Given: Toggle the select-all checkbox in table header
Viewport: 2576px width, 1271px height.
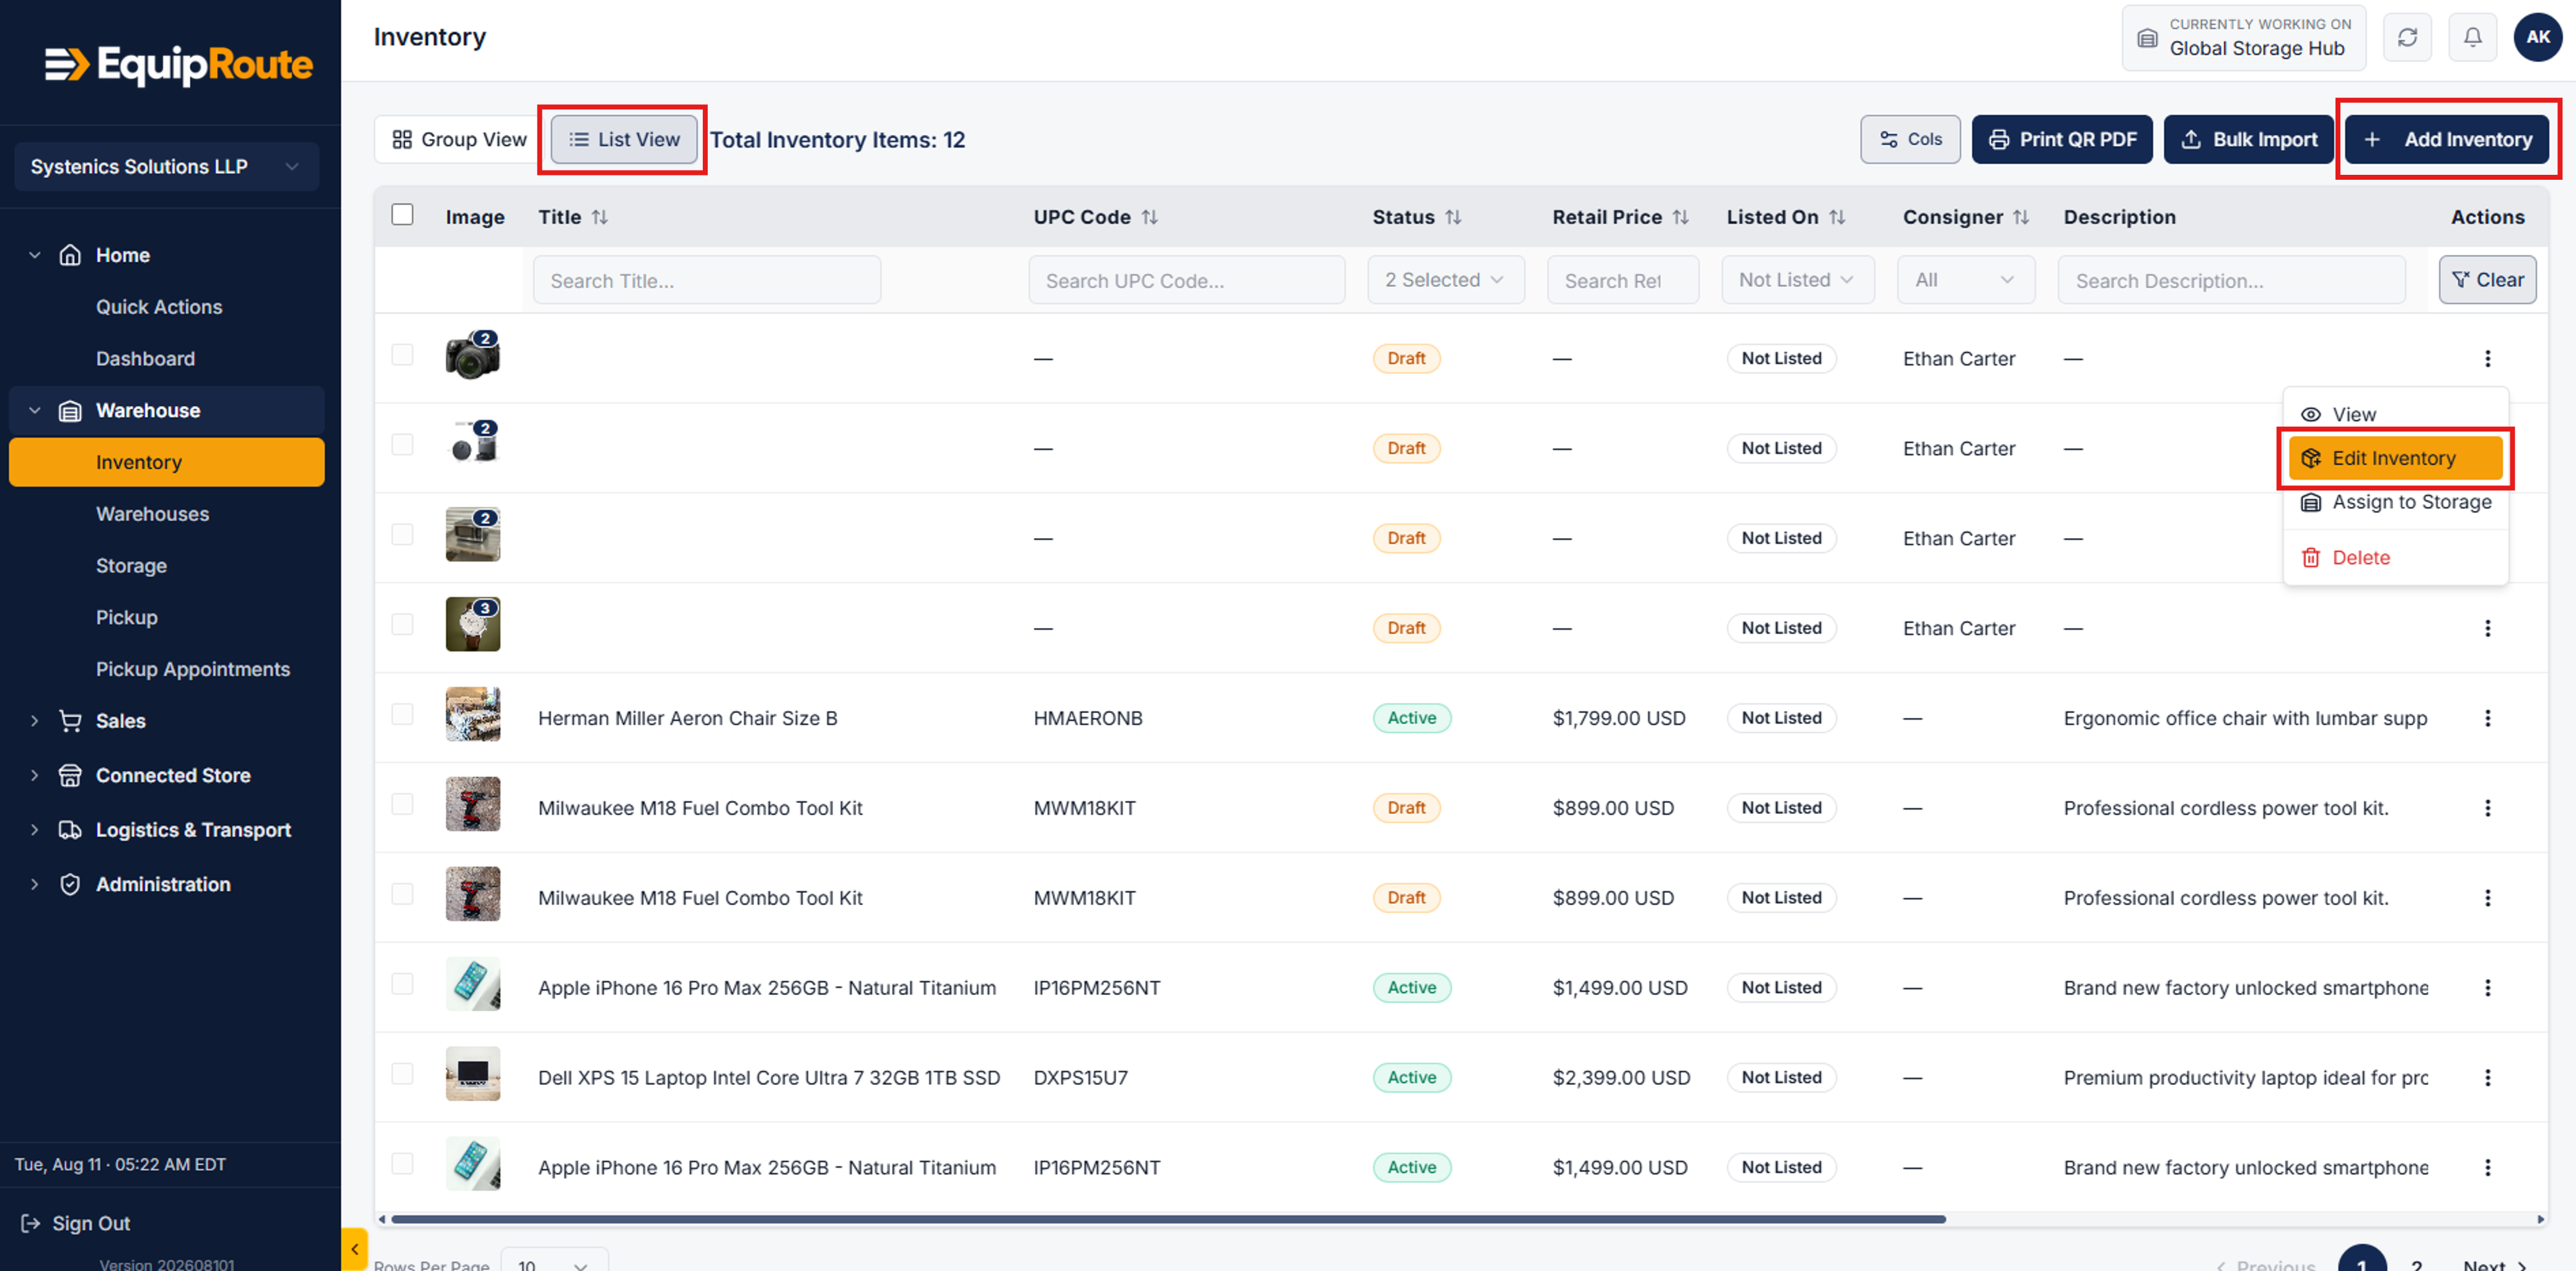Looking at the screenshot, I should [402, 215].
